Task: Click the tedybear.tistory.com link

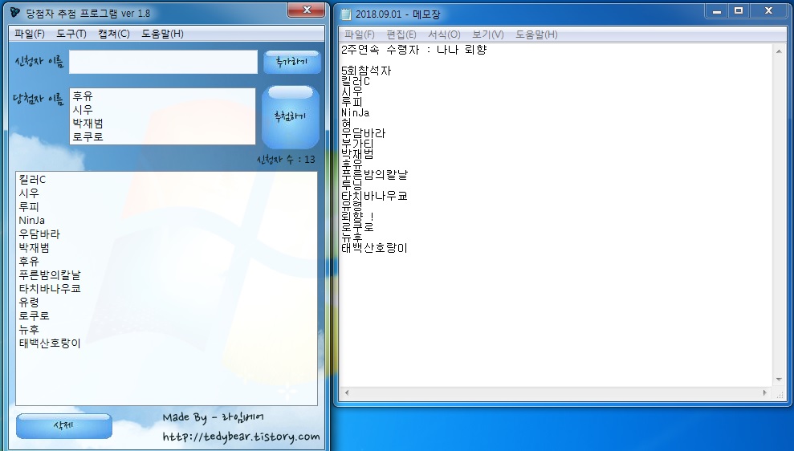Action: 241,437
